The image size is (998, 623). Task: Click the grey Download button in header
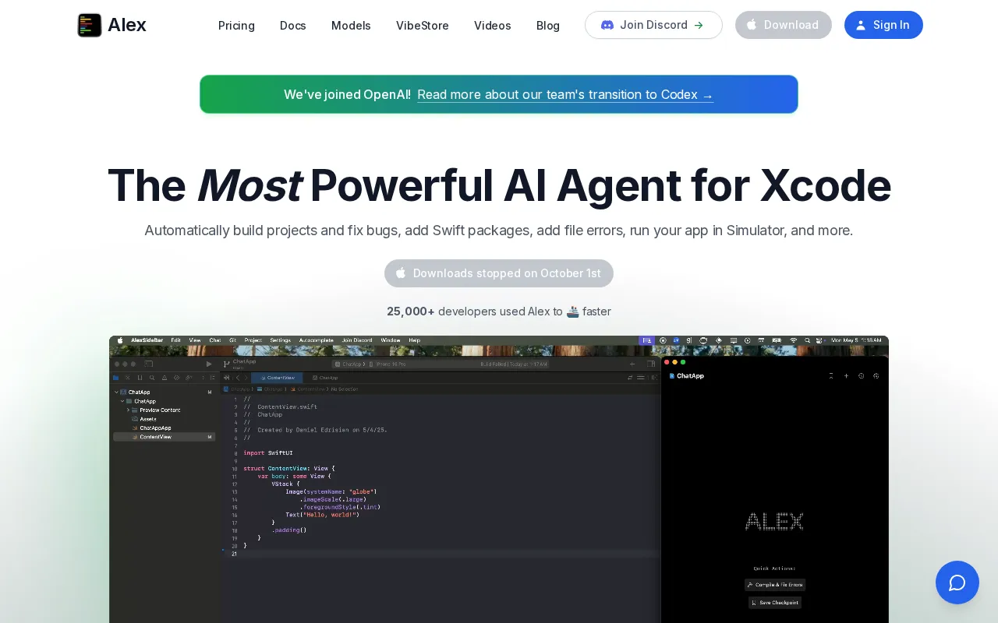point(784,25)
